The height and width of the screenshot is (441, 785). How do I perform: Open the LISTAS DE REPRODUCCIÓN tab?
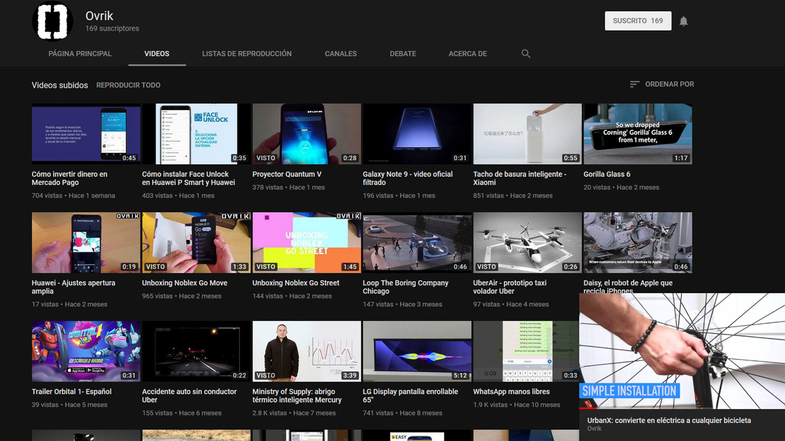pyautogui.click(x=247, y=54)
